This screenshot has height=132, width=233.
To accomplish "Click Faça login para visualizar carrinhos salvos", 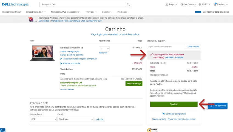I will tap(115, 34).
